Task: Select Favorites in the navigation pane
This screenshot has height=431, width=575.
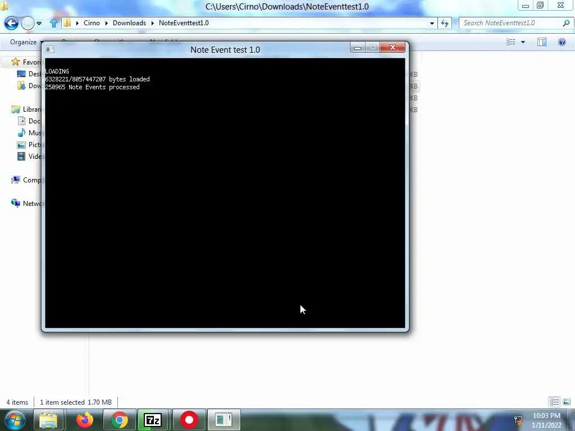Action: [26, 62]
